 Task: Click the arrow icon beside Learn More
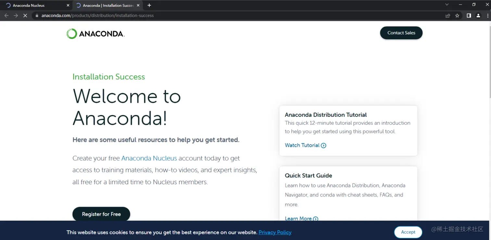pos(315,219)
